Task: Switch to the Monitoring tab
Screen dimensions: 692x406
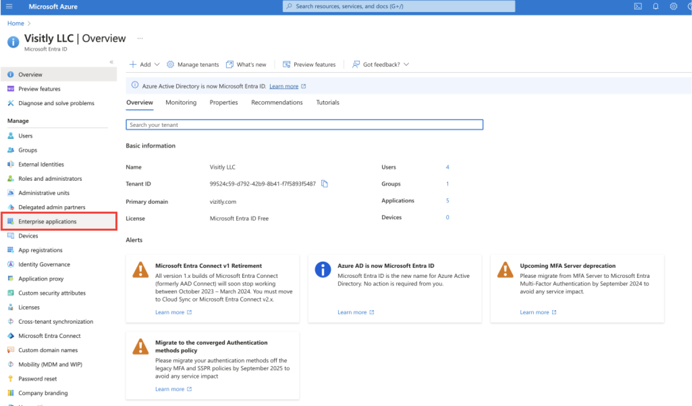Action: pos(181,103)
